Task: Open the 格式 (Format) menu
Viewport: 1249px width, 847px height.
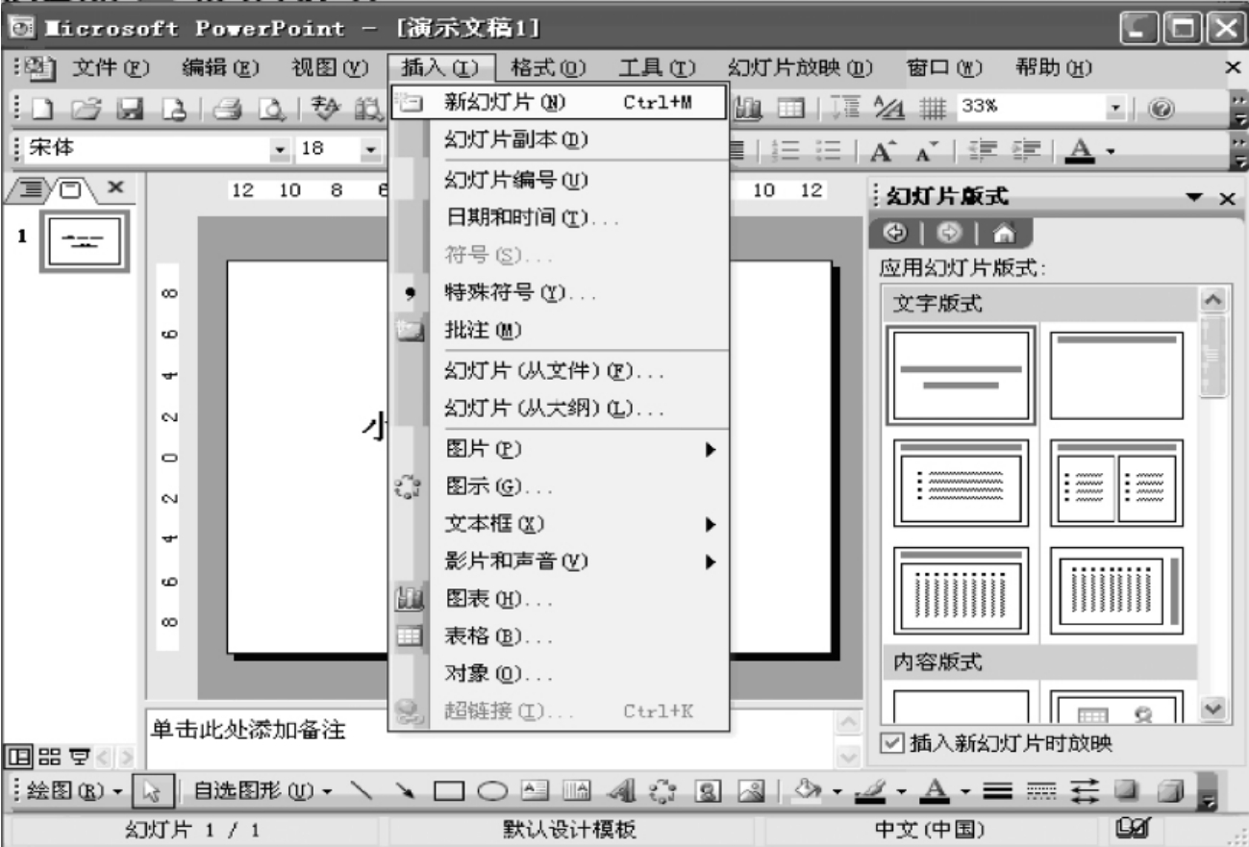Action: (x=547, y=66)
